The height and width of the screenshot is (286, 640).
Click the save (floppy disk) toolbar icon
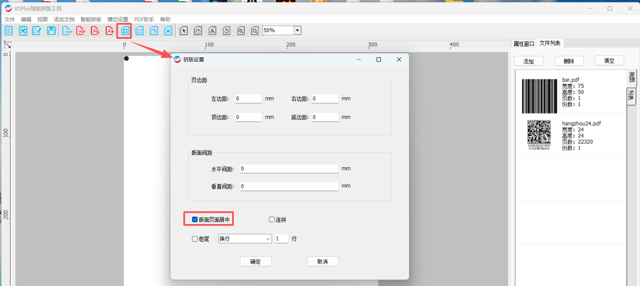(51, 31)
